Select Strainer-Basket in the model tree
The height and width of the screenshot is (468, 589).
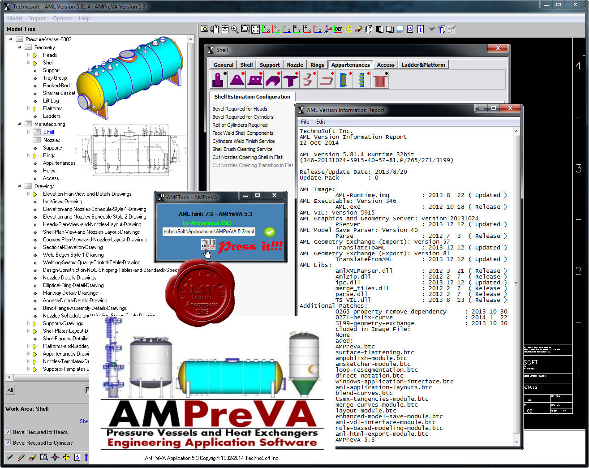tap(59, 93)
